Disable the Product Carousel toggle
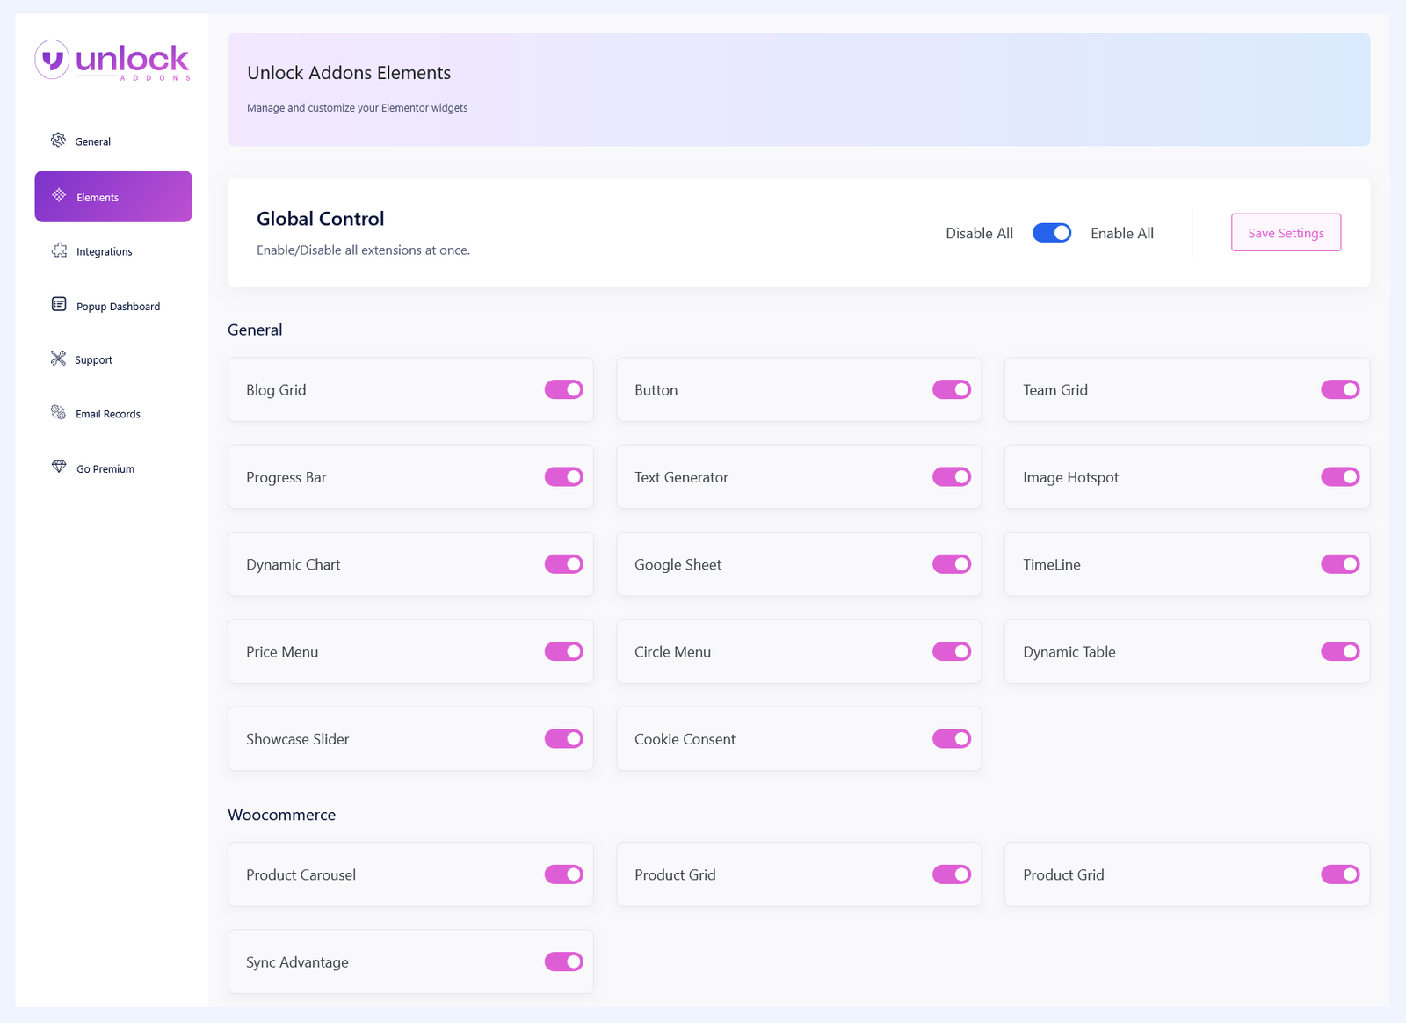The height and width of the screenshot is (1023, 1406). coord(563,874)
